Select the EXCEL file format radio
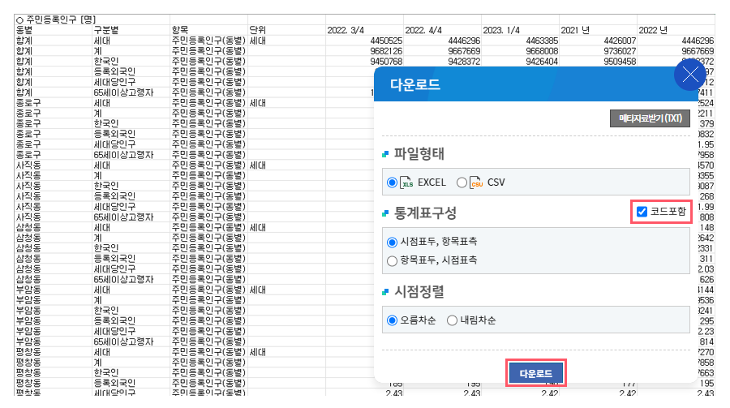The image size is (730, 408). [393, 183]
